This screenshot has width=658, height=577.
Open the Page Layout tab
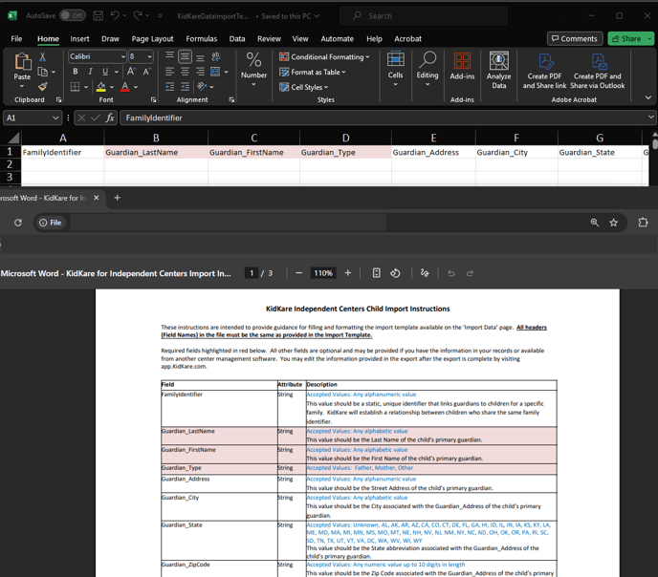(152, 38)
